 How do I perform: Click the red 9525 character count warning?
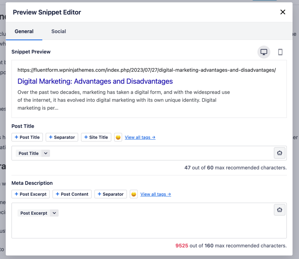(x=182, y=246)
